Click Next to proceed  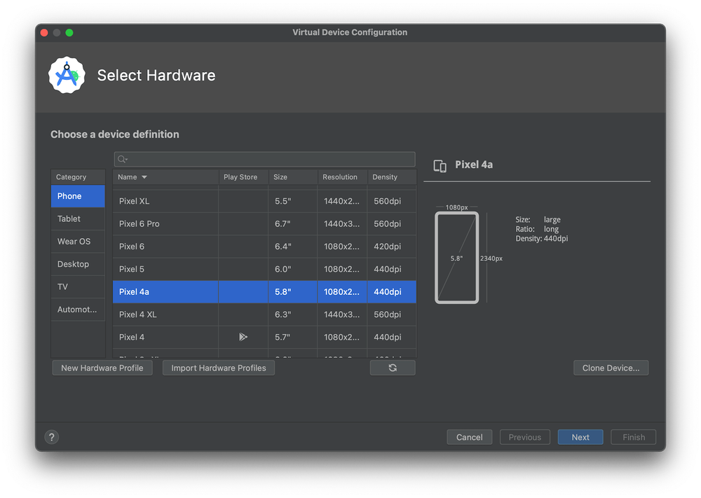pyautogui.click(x=580, y=436)
